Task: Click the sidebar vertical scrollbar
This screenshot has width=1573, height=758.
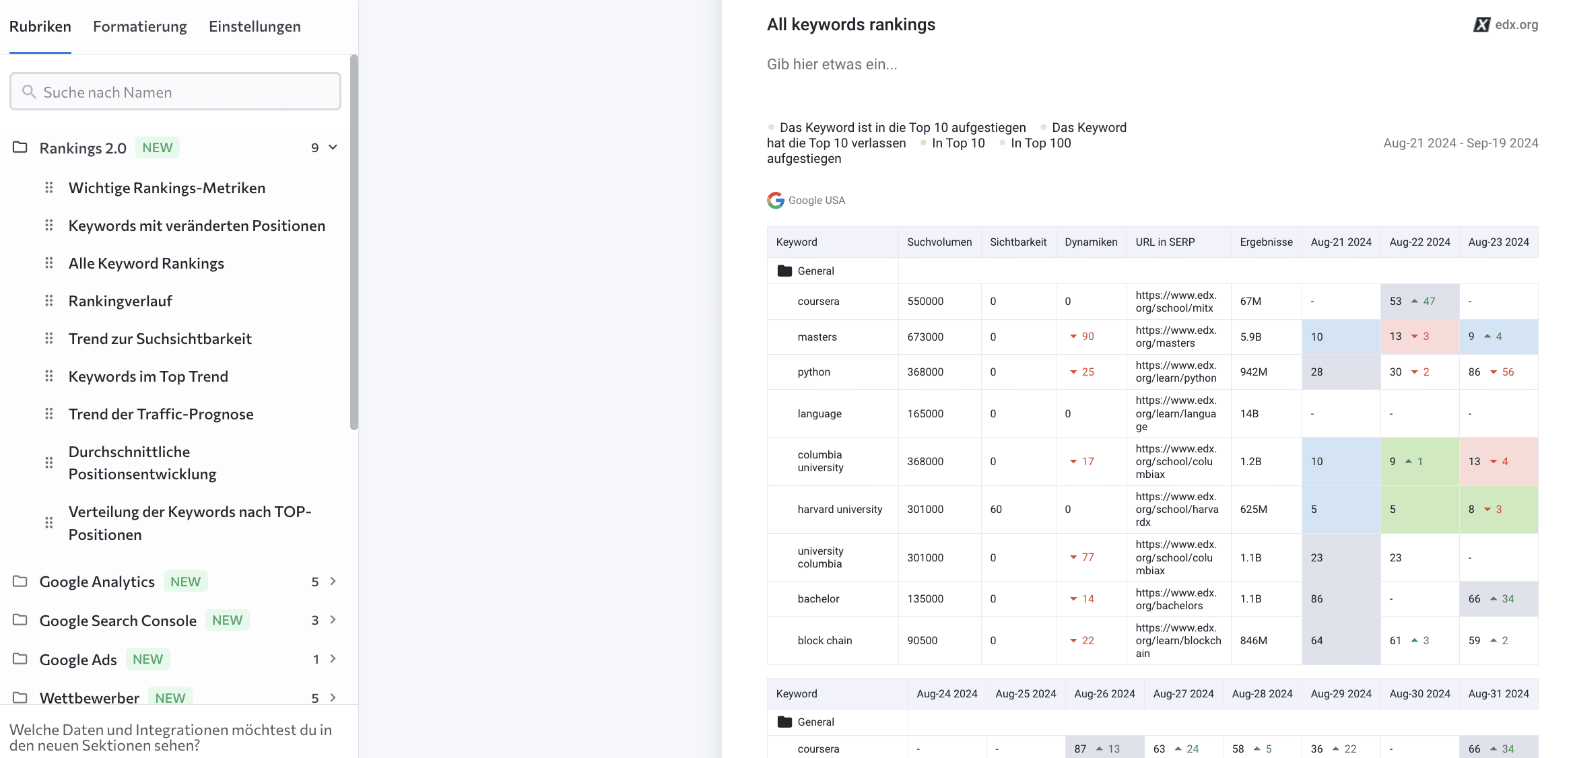Action: pos(354,242)
